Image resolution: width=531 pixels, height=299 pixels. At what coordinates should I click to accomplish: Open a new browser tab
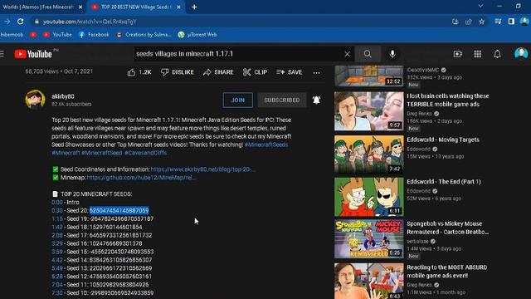coord(194,7)
